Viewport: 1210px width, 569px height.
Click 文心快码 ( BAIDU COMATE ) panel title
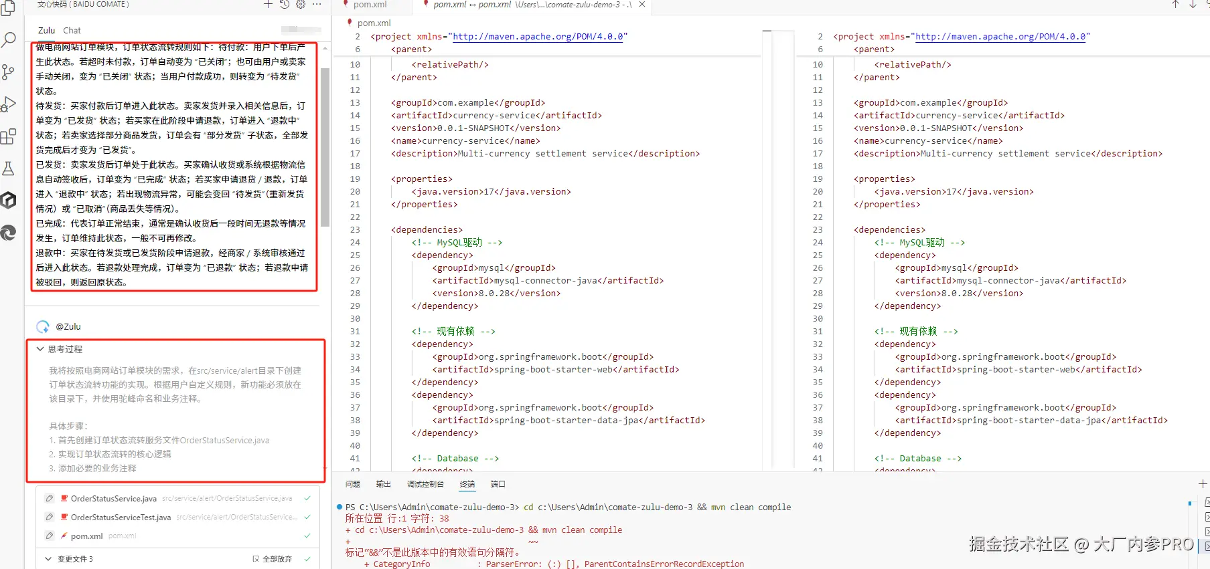coord(83,4)
